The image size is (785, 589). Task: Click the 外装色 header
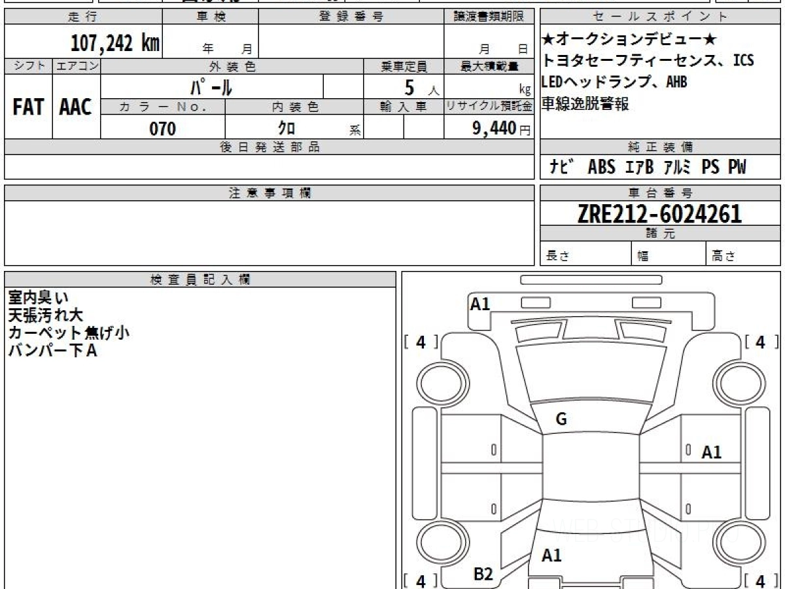click(232, 66)
